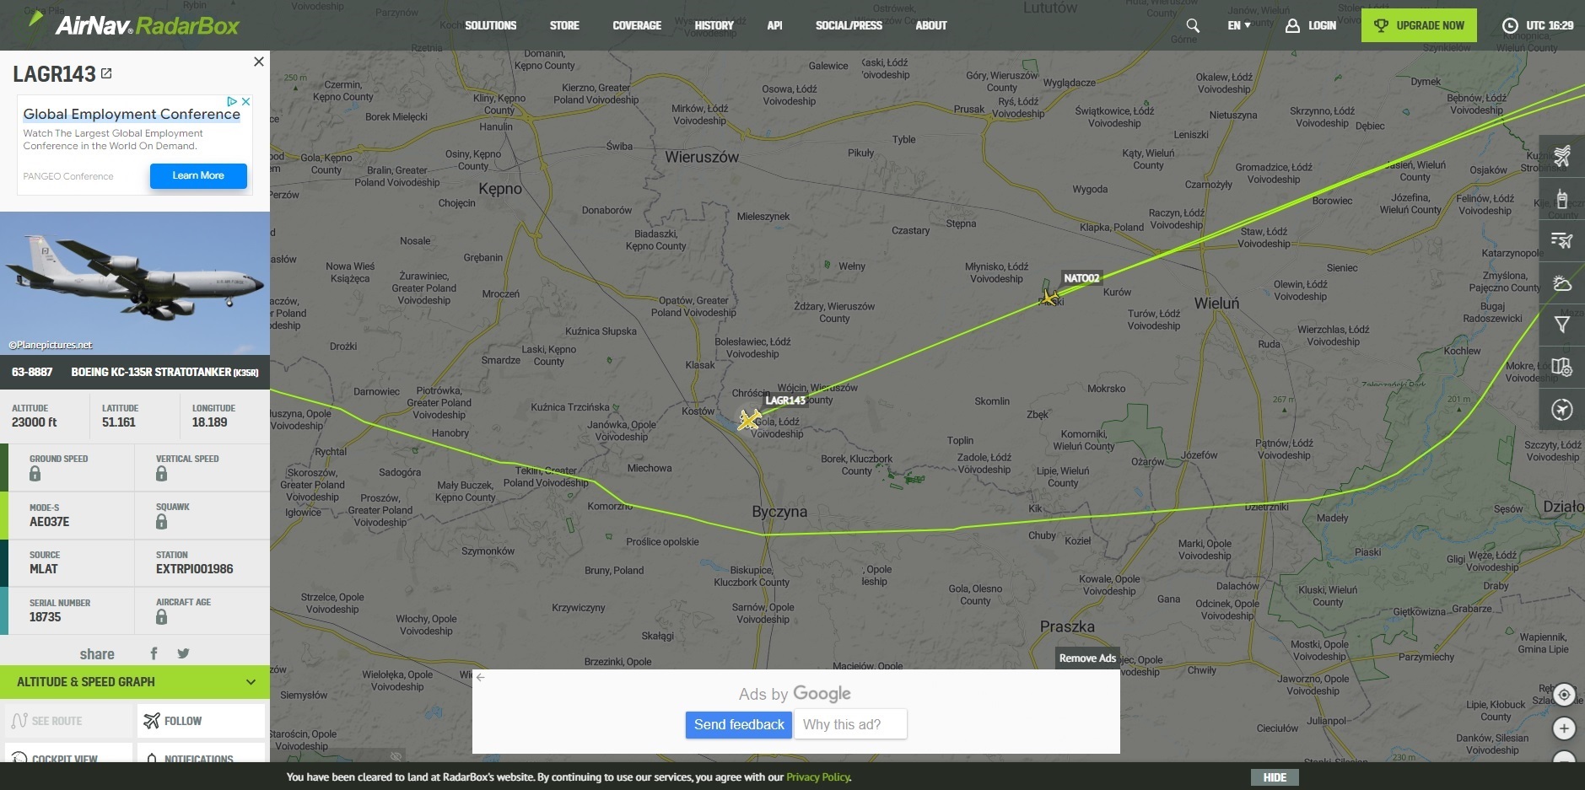Go back using the ad arrow icon

tap(480, 677)
